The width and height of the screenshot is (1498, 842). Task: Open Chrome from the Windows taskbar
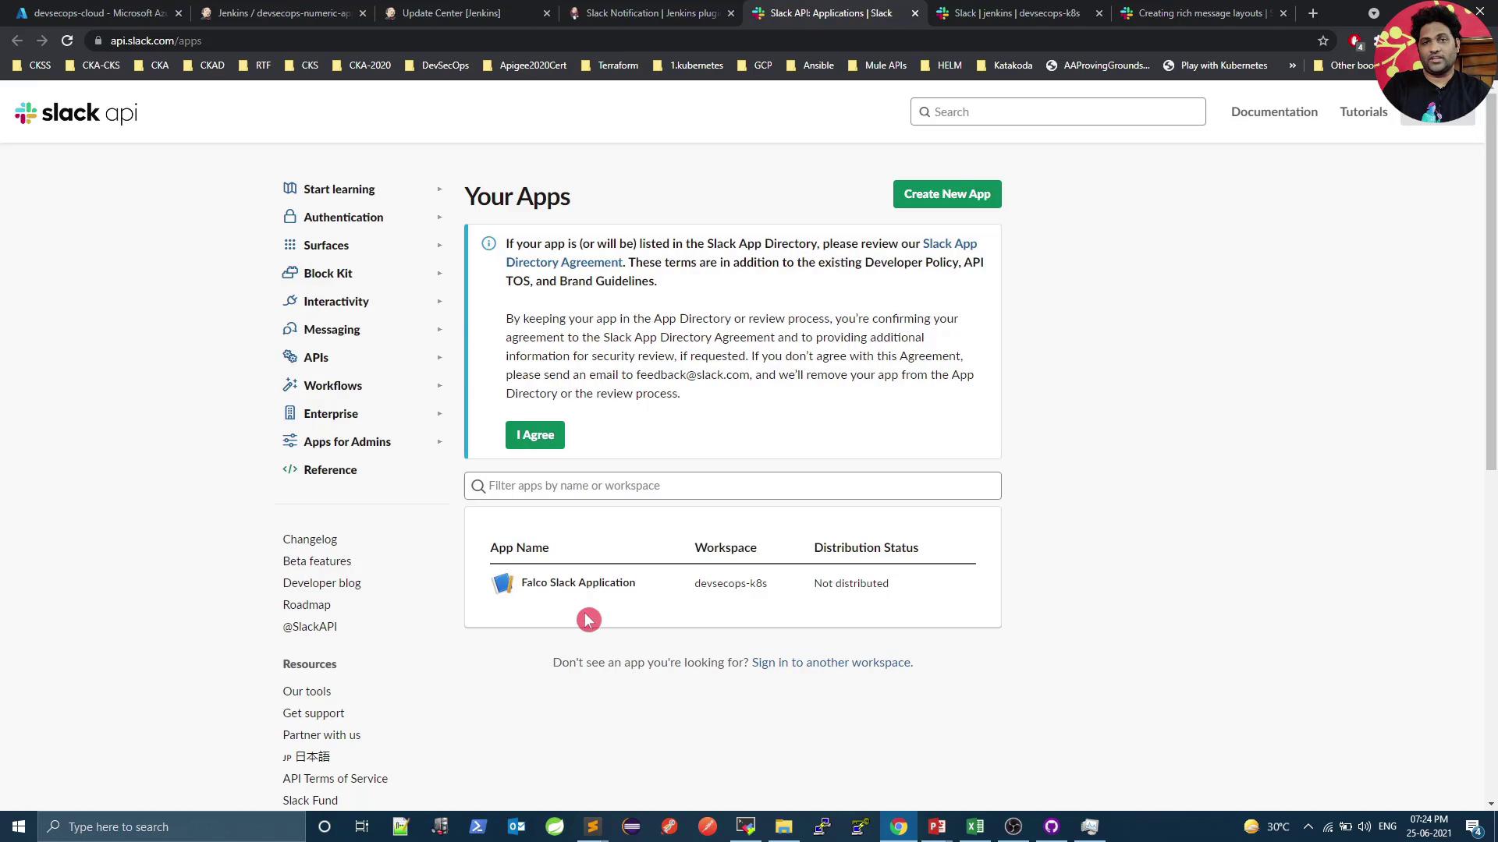(899, 826)
